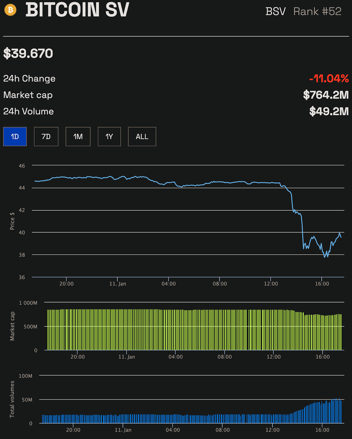The image size is (352, 439).
Task: Switch chart to 1M range
Action: point(78,137)
